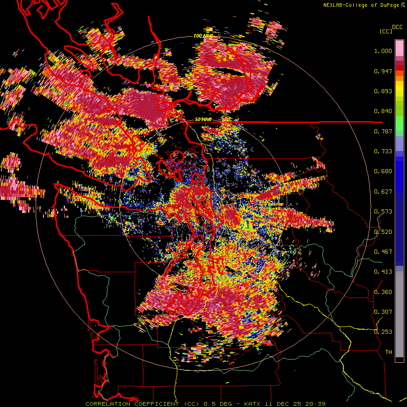This screenshot has width=407, height=407.
Task: Select the 0.840 scale value
Action: pyautogui.click(x=383, y=111)
